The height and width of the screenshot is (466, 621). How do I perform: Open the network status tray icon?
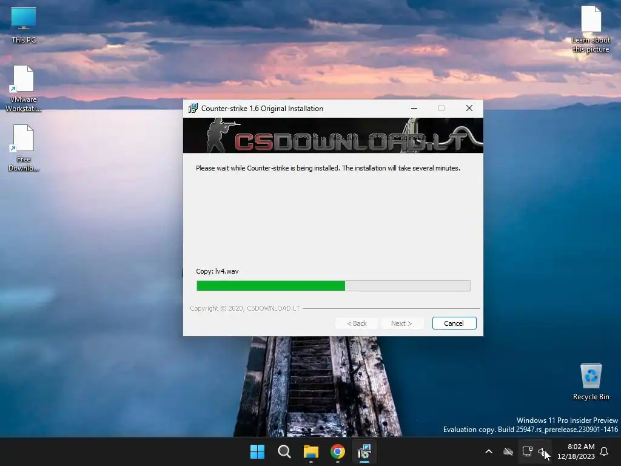(x=527, y=451)
